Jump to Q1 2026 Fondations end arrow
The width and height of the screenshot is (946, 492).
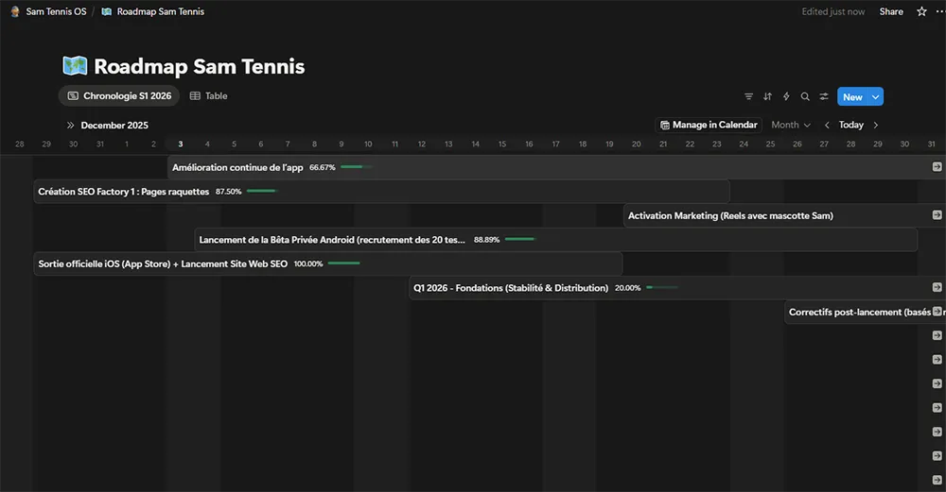(937, 287)
